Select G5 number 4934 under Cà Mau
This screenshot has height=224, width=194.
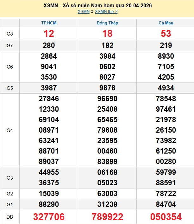click(x=166, y=88)
